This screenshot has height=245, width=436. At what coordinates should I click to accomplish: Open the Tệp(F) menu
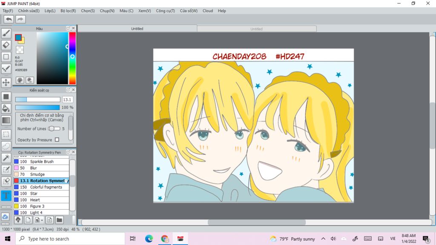pos(8,11)
